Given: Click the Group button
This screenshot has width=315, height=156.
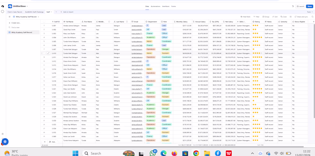Looking at the screenshot, I should tap(266, 17).
